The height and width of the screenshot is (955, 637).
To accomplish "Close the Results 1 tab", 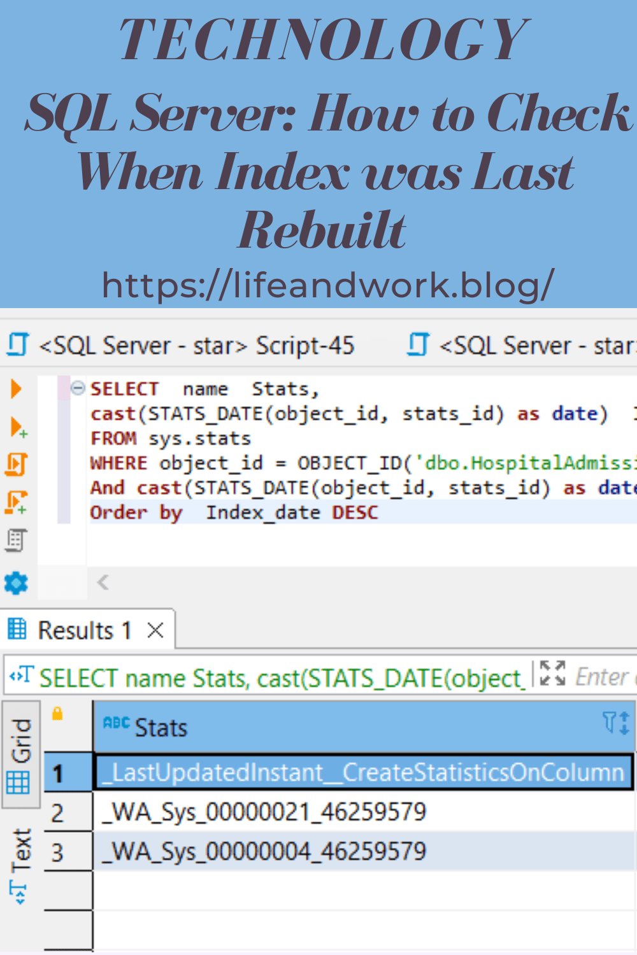I will [155, 630].
